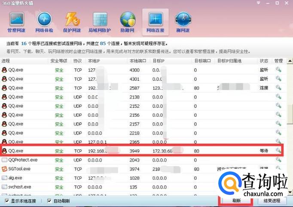The image size is (293, 207).
Task: Sort by 目标IP归属地 column header
Action: pyautogui.click(x=229, y=61)
